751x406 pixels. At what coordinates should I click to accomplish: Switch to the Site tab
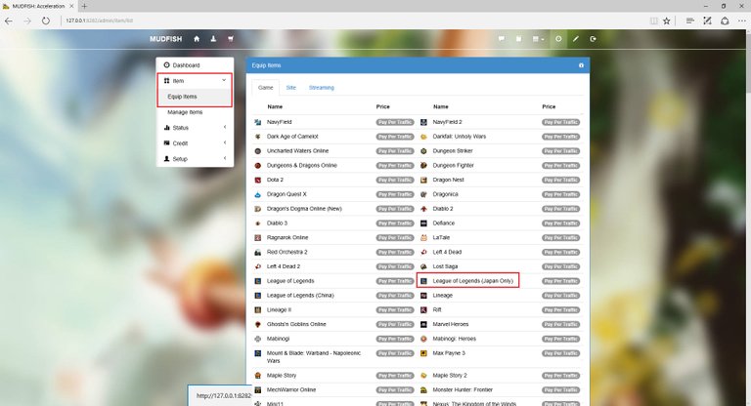pyautogui.click(x=291, y=88)
